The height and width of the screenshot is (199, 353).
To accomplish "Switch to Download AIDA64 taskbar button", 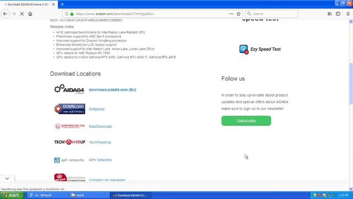I will click(x=131, y=195).
